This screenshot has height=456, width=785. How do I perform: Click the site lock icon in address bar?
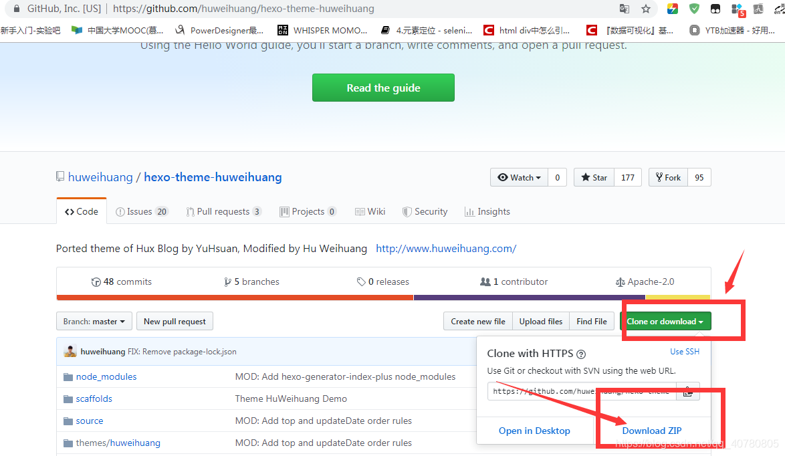coord(17,9)
